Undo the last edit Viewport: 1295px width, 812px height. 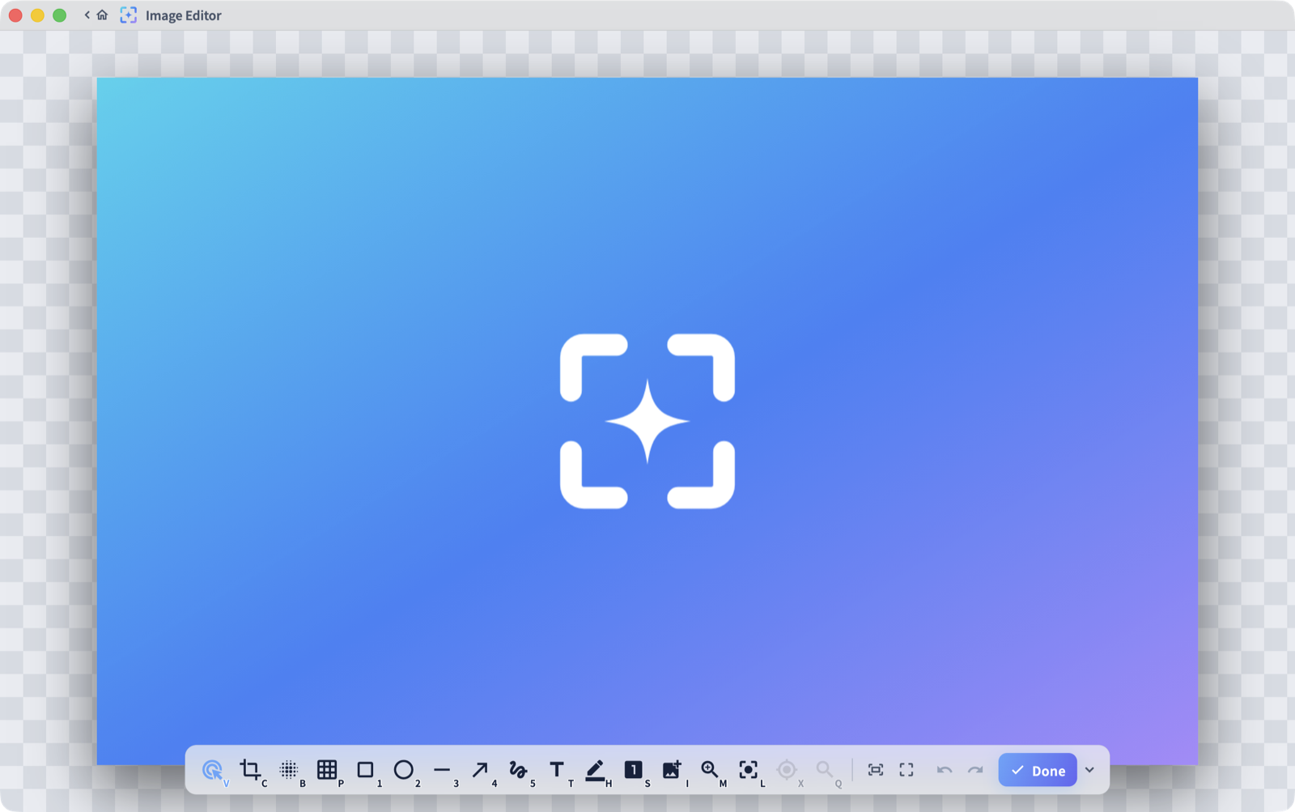click(945, 770)
